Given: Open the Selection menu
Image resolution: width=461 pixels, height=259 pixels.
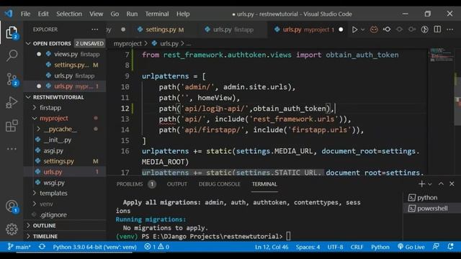Looking at the screenshot, I should (x=69, y=14).
